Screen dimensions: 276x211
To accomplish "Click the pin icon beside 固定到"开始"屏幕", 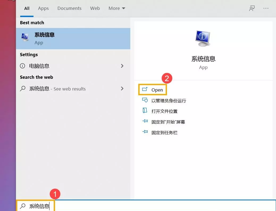I will coord(145,122).
